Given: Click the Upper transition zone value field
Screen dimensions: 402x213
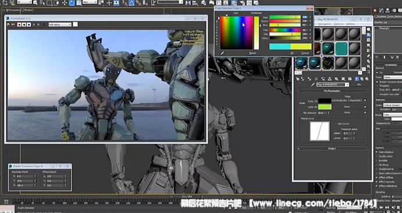Looking at the screenshot, I should [x=347, y=133].
